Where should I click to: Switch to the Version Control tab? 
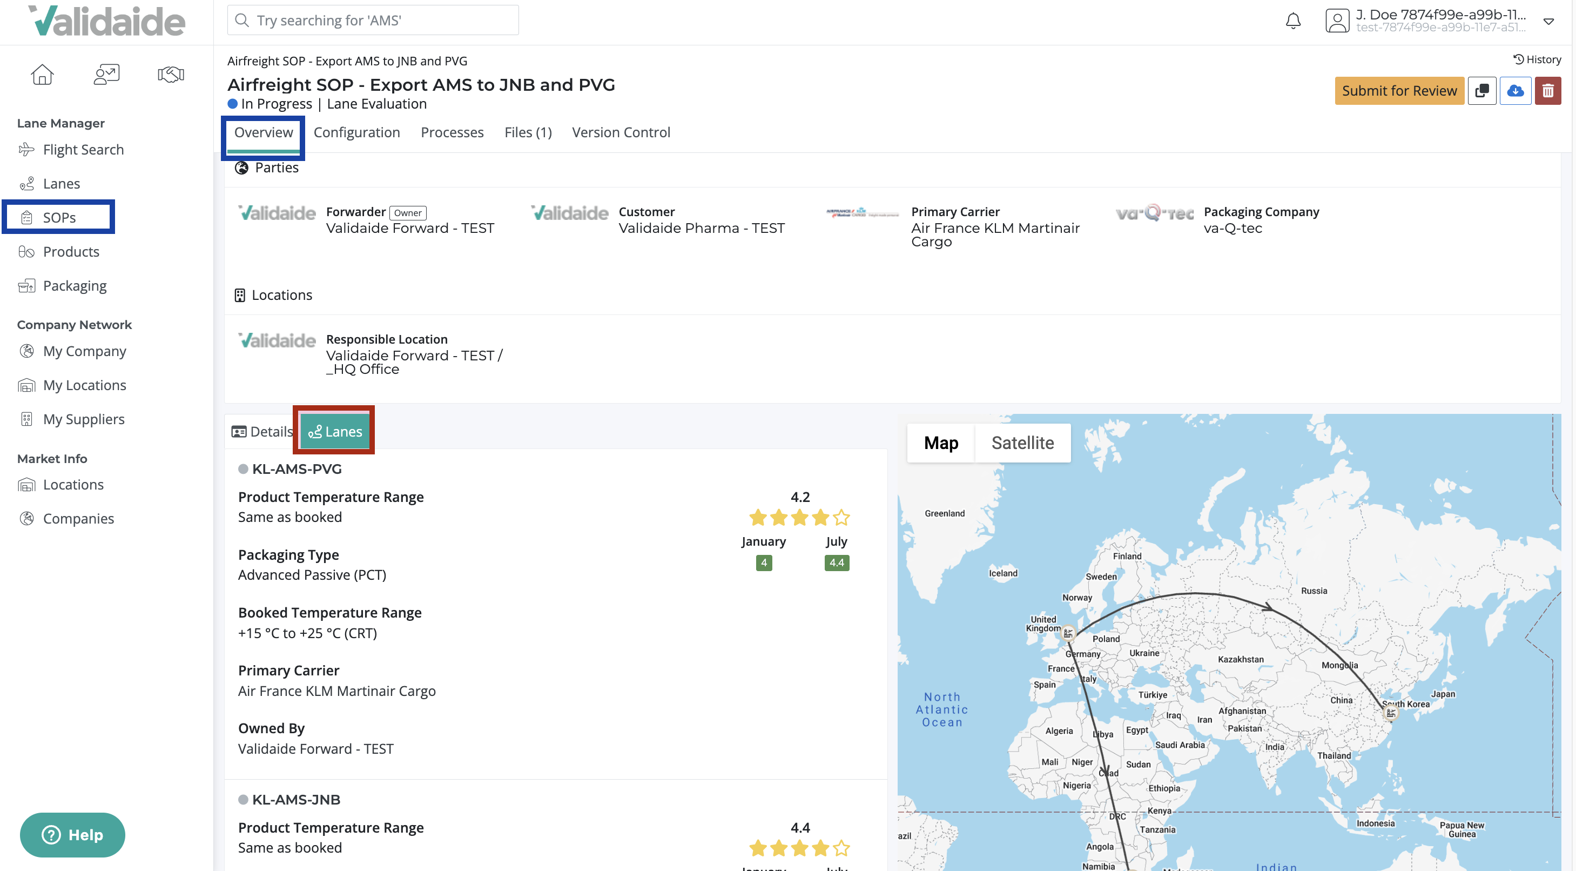[621, 133]
